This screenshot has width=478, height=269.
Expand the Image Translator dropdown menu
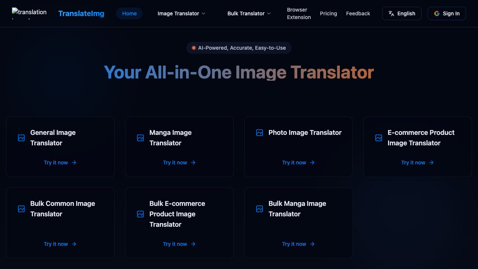tap(181, 13)
